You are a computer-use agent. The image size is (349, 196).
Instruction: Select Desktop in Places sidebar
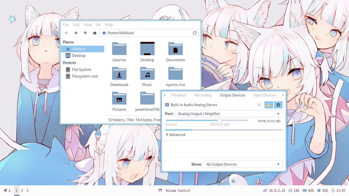(x=83, y=56)
